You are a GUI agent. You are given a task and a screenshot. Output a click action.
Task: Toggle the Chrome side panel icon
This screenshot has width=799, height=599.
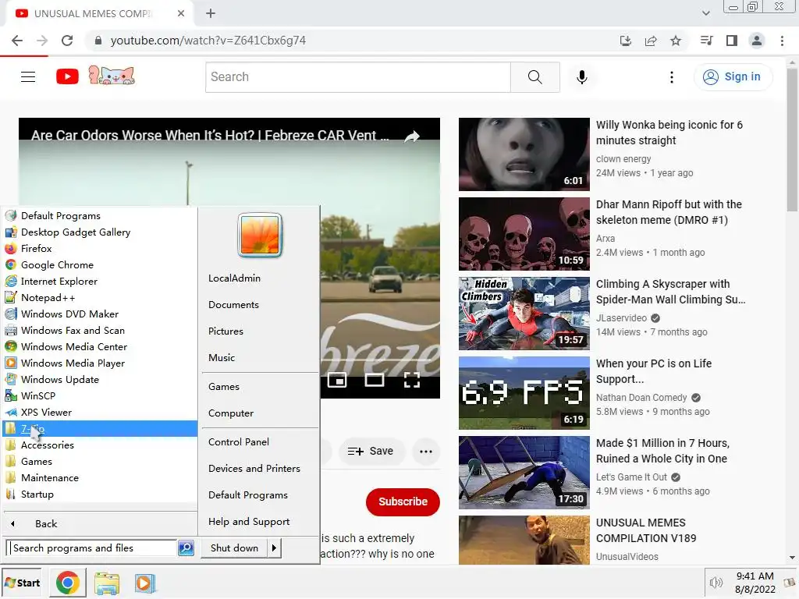point(732,41)
